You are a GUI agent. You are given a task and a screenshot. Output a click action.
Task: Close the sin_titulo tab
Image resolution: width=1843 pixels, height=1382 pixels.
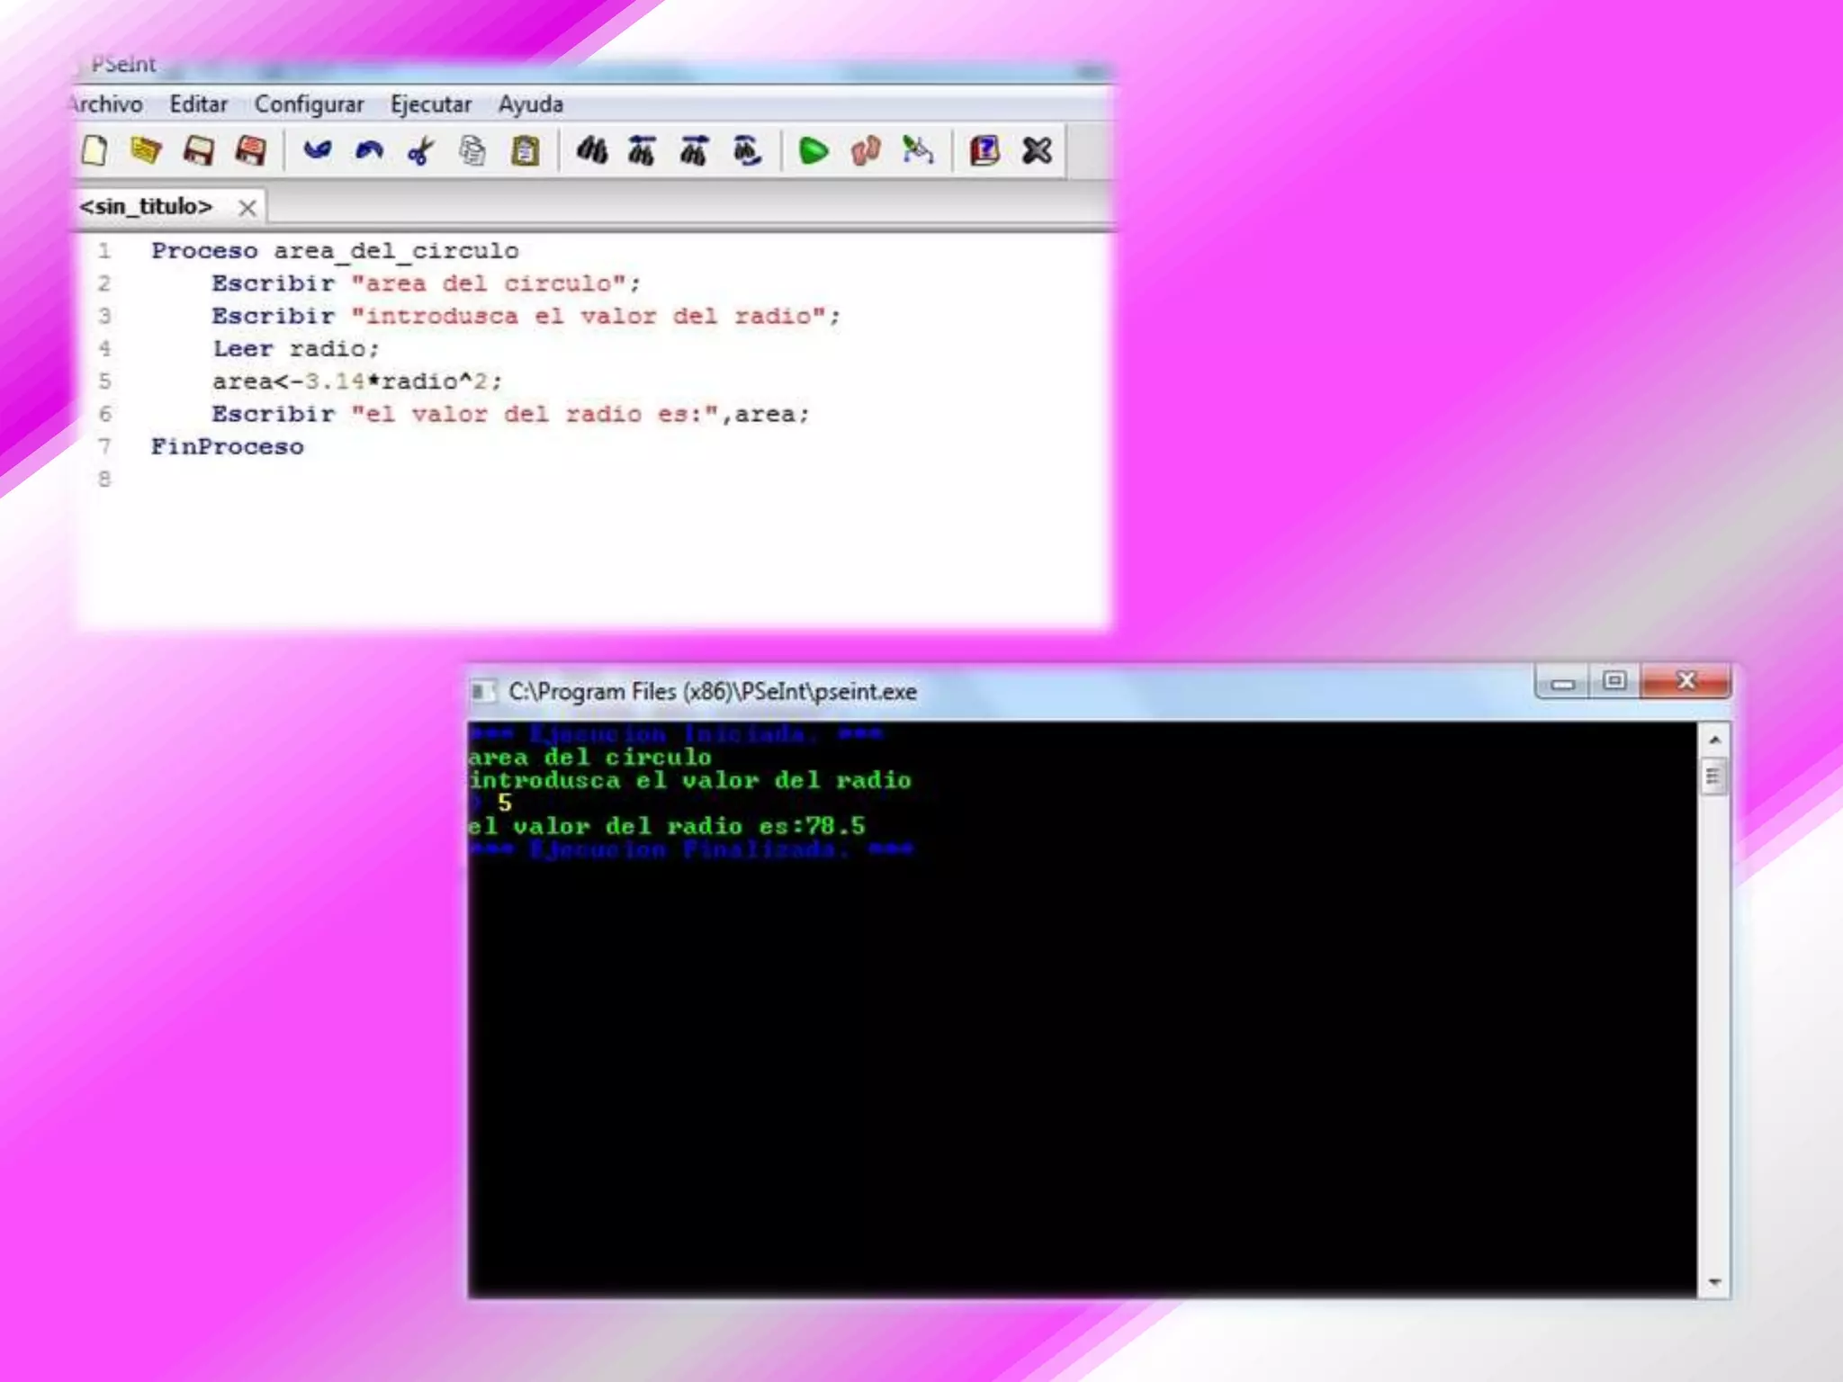point(247,208)
